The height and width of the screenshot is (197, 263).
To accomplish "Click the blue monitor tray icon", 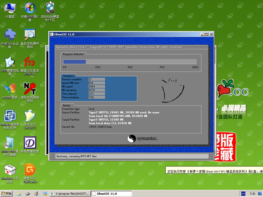I will (x=260, y=194).
